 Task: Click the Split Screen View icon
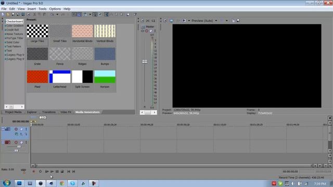(x=184, y=21)
